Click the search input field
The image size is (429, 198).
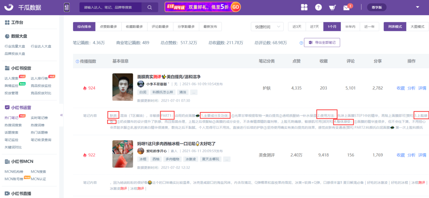(x=111, y=7)
